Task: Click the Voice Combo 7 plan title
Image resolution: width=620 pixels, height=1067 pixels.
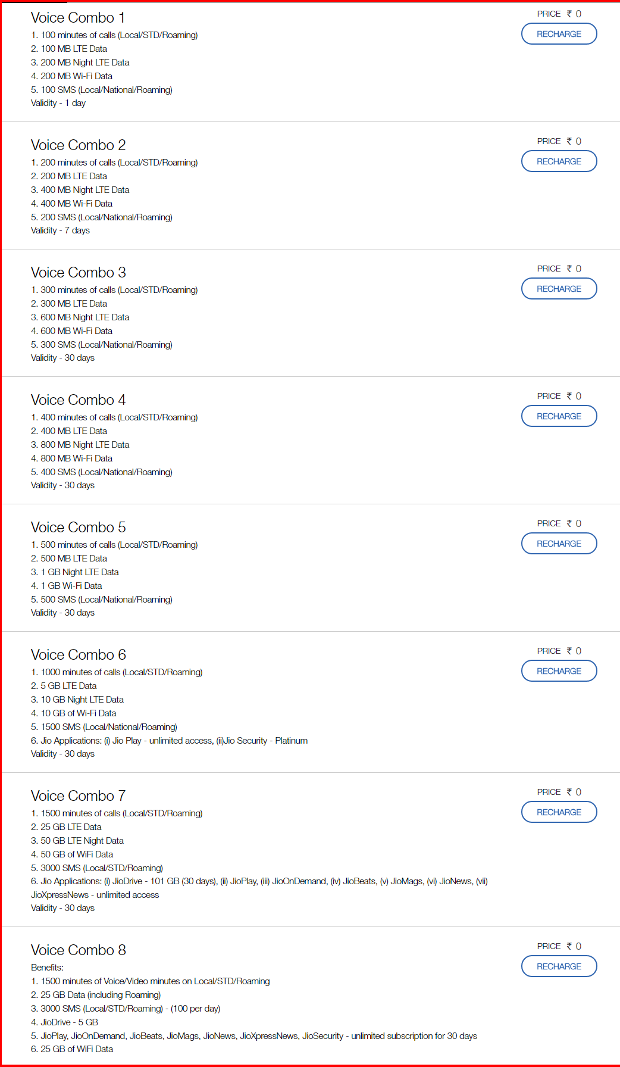Action: (x=78, y=796)
